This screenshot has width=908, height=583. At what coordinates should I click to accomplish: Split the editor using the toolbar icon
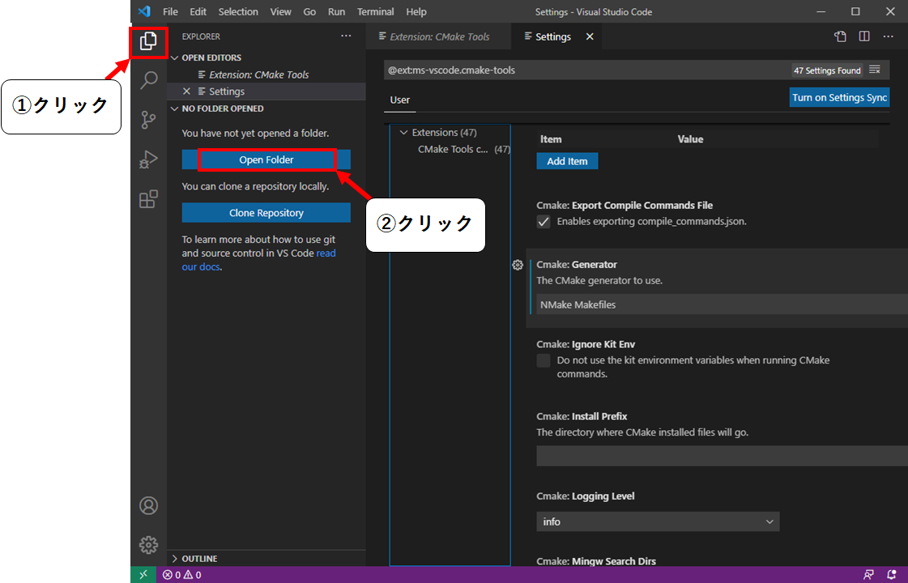point(863,36)
